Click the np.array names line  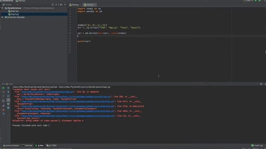[x=109, y=28]
